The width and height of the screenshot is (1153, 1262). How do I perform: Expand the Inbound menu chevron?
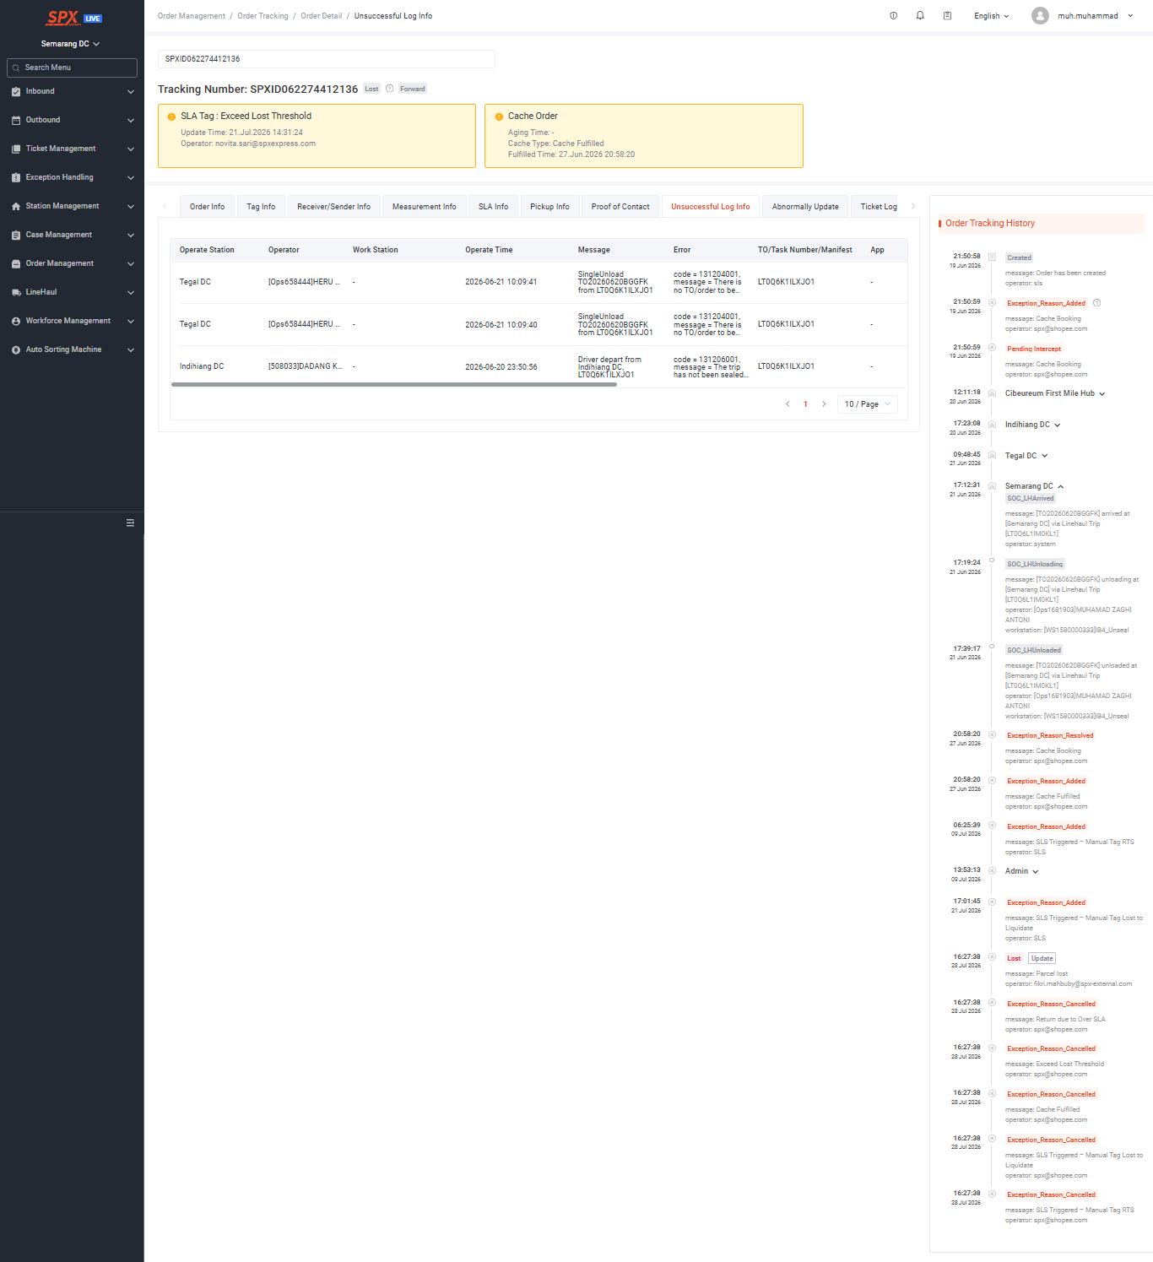131,91
